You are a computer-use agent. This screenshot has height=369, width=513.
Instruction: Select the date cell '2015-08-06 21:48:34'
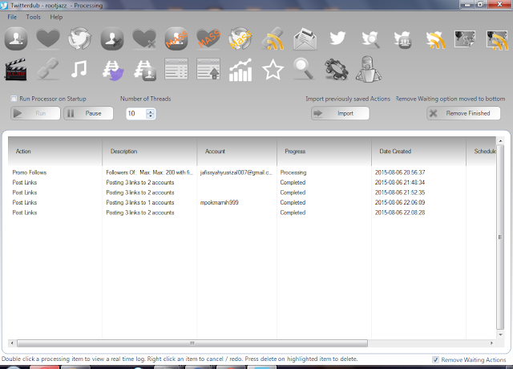400,182
